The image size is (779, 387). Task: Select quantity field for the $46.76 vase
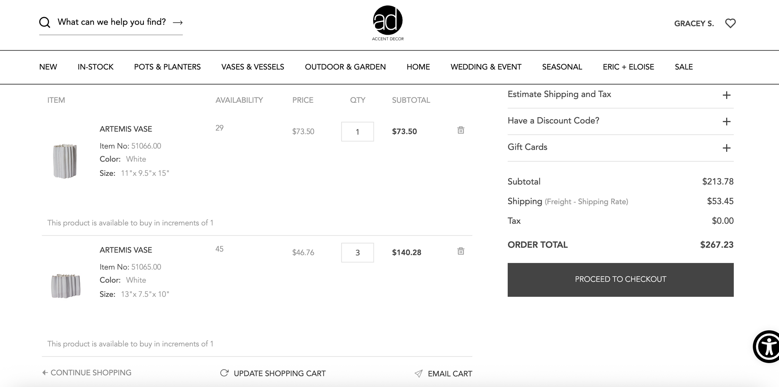[358, 253]
